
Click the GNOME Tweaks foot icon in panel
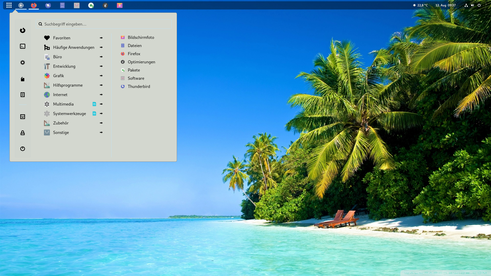pyautogui.click(x=105, y=5)
